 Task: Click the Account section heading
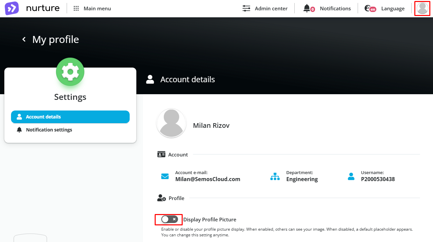coord(178,155)
